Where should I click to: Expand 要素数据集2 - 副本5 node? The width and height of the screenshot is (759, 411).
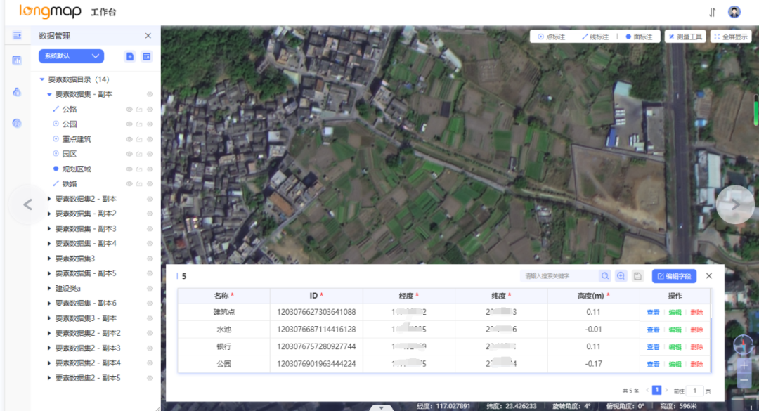pyautogui.click(x=49, y=378)
